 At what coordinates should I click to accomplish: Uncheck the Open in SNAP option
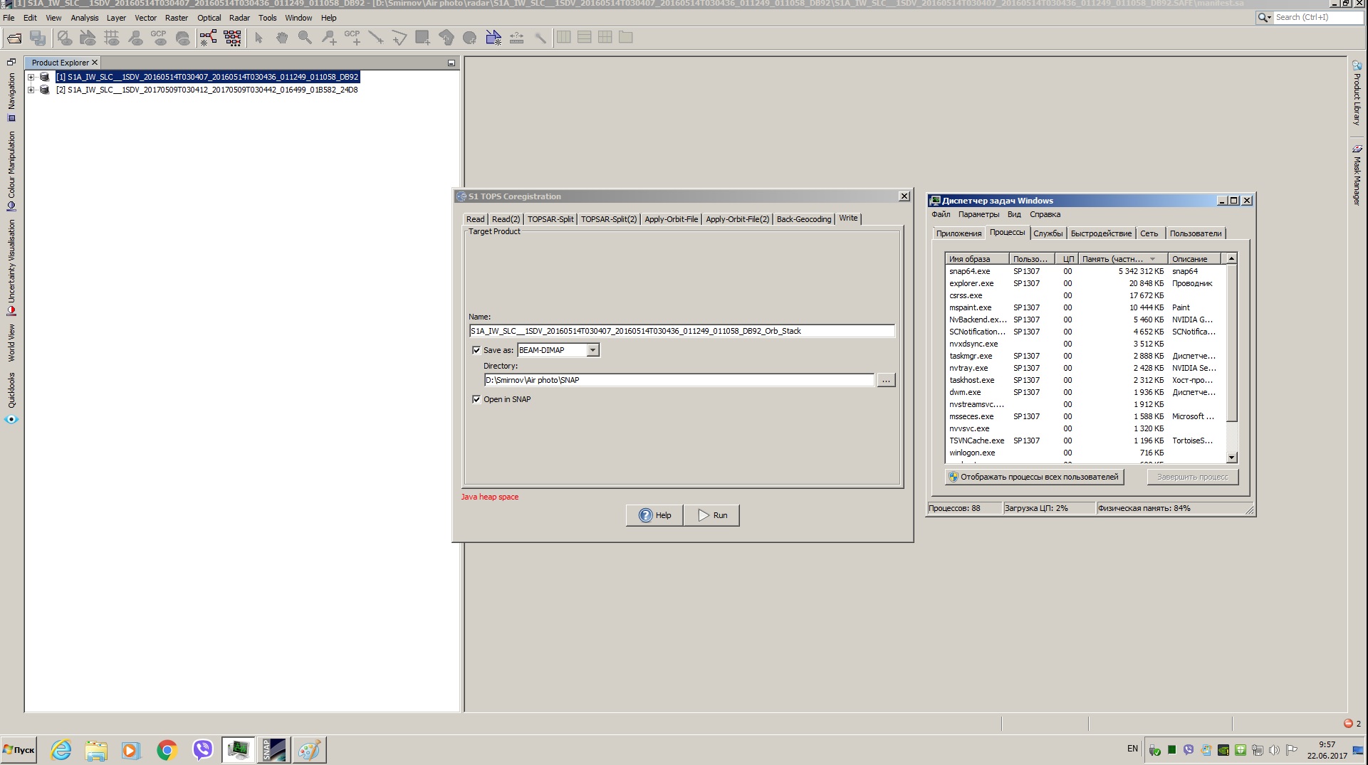(x=476, y=399)
